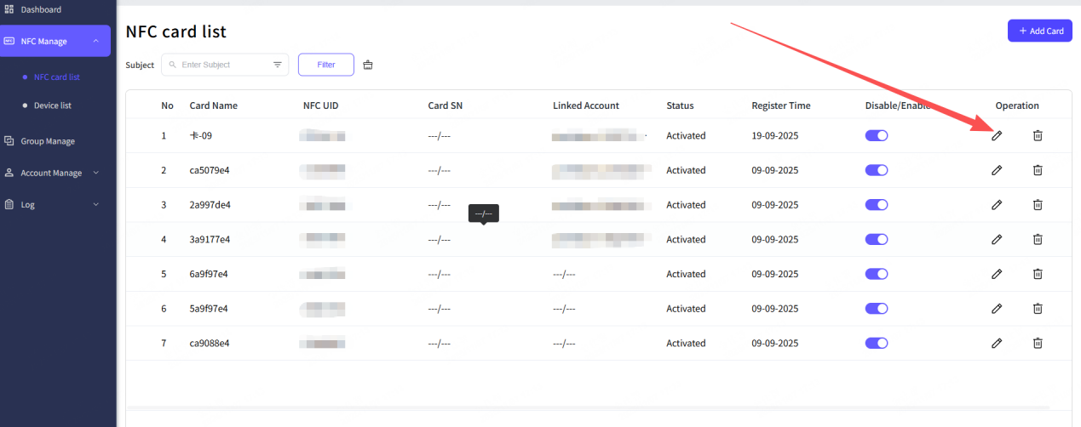Toggle the switch for card 3a9177e4
The image size is (1081, 427).
[x=877, y=240]
